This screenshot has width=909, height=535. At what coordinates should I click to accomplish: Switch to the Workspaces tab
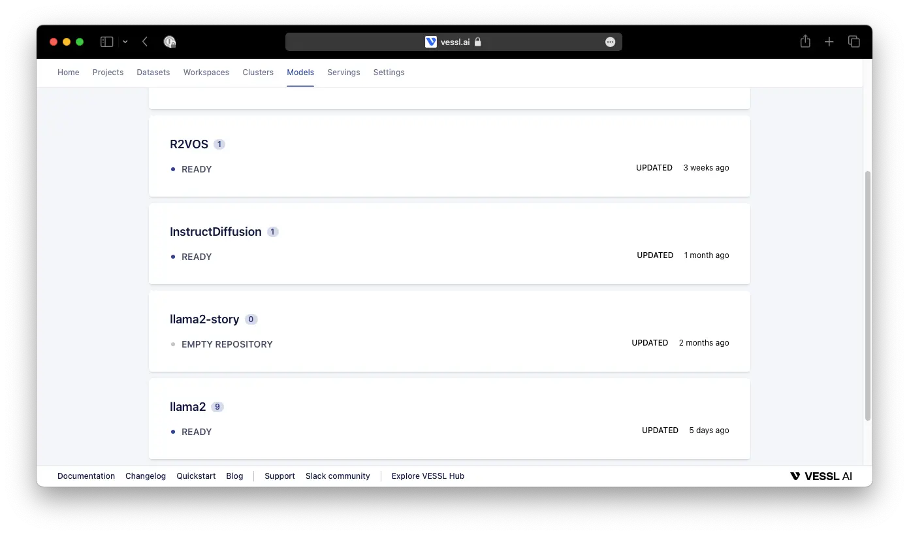coord(206,73)
